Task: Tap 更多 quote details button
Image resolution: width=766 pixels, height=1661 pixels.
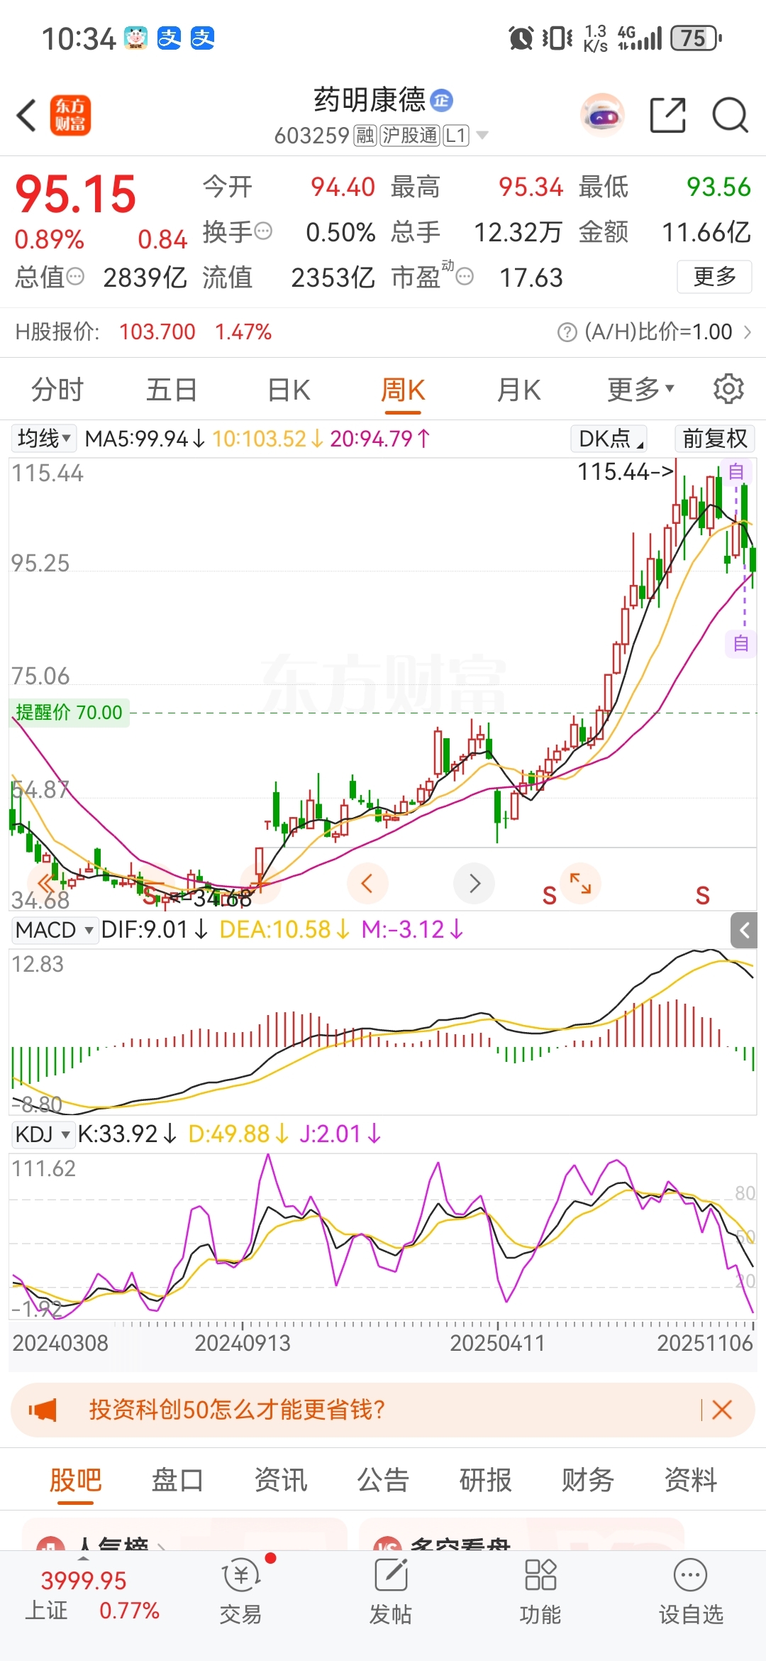Action: click(x=714, y=277)
